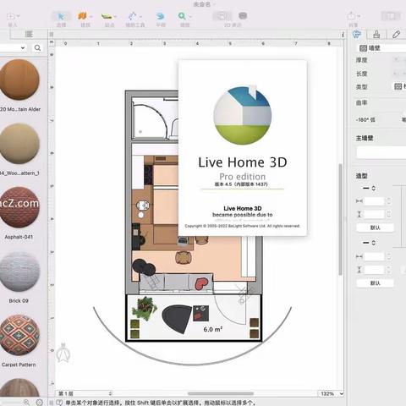Open the object properties inspector tab
406x406 pixels.
tap(357, 35)
